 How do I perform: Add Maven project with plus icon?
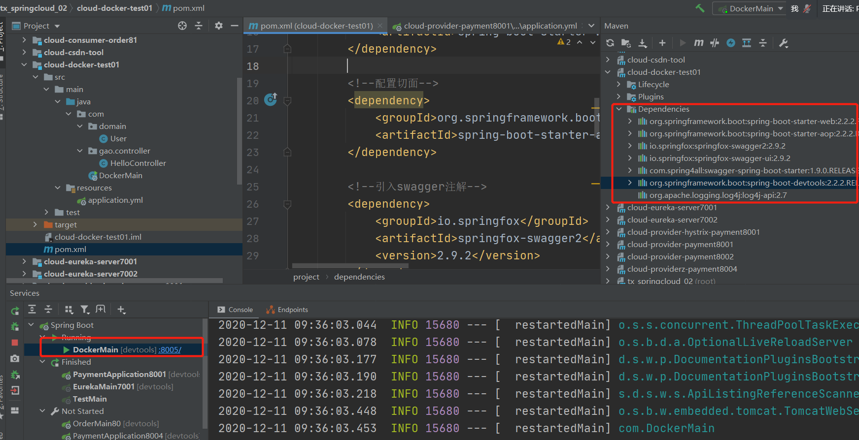pos(662,43)
